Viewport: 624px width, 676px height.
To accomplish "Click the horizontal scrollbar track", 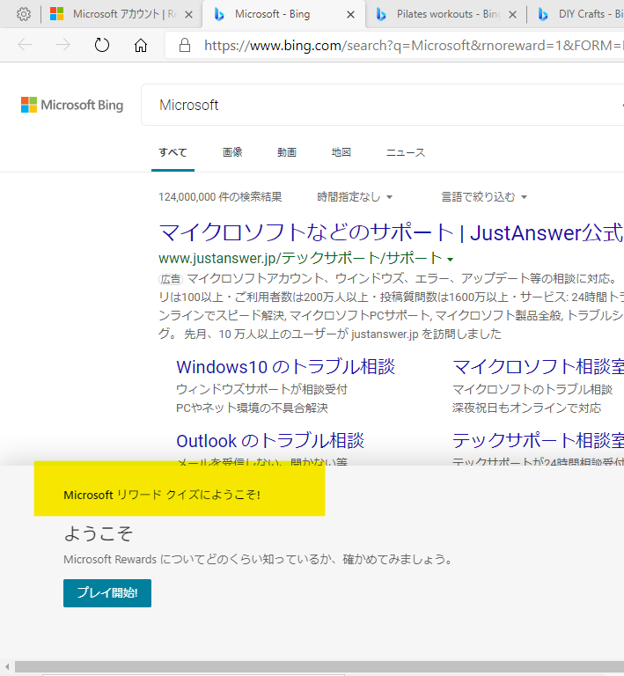I will [x=319, y=666].
